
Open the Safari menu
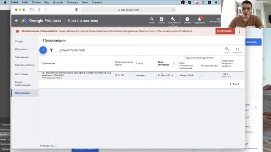point(14,3)
